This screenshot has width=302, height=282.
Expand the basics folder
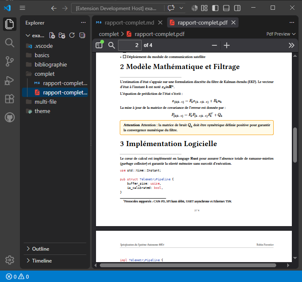[55, 55]
